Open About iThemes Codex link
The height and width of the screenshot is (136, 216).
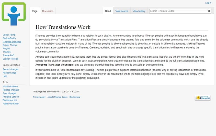click(x=58, y=97)
